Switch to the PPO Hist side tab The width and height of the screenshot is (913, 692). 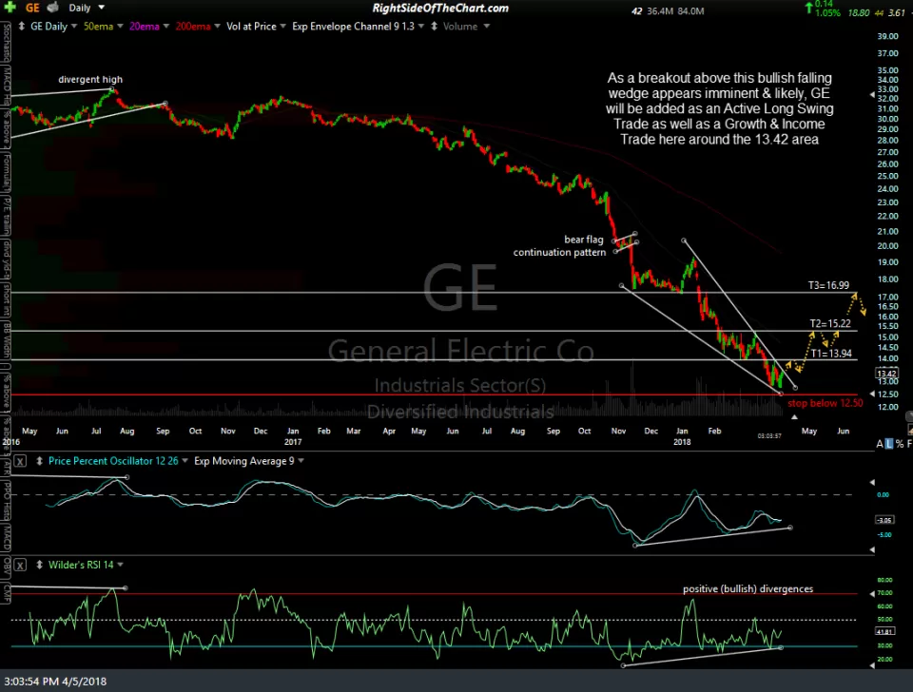[x=6, y=500]
